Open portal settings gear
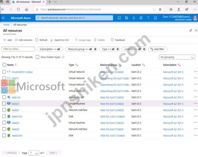Viewport: 198px width, 157px height. [141, 18]
